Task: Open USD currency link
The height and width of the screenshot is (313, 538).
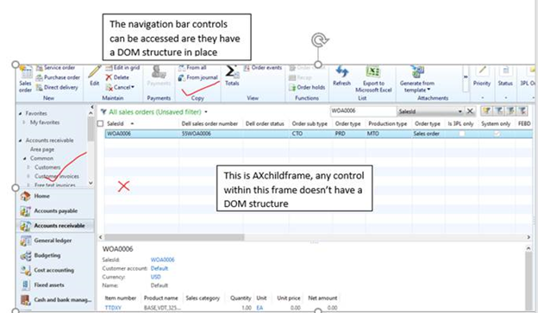Action: coord(155,277)
